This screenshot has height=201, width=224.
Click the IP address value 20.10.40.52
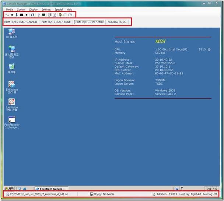click(x=164, y=60)
